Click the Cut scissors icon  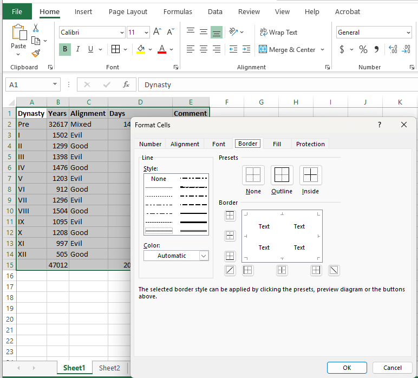point(36,28)
